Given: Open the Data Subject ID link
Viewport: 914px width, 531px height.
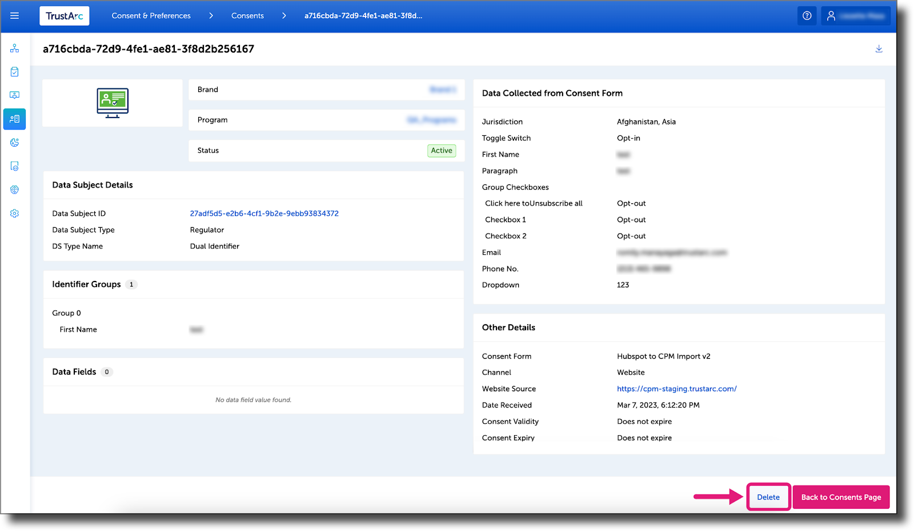Looking at the screenshot, I should point(264,213).
